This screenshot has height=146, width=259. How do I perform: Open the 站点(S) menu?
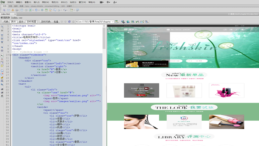click(73, 2)
